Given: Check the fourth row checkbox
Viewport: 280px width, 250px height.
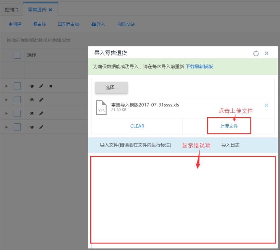Looking at the screenshot, I should (17, 127).
